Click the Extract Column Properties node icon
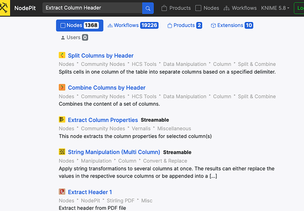This screenshot has width=304, height=211. [x=62, y=119]
